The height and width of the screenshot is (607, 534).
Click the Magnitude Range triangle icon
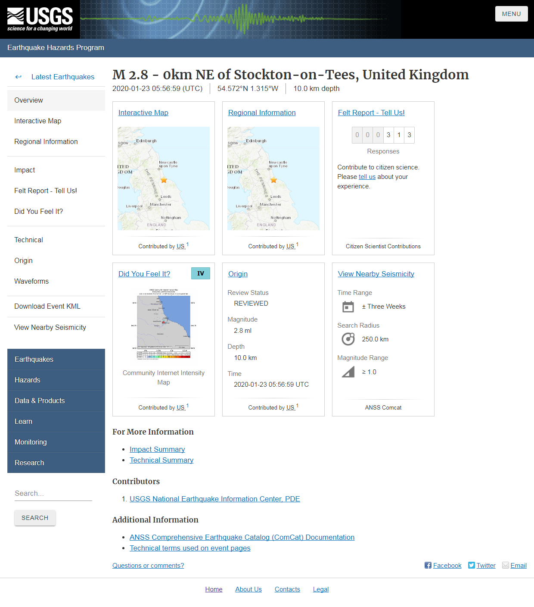pos(348,372)
